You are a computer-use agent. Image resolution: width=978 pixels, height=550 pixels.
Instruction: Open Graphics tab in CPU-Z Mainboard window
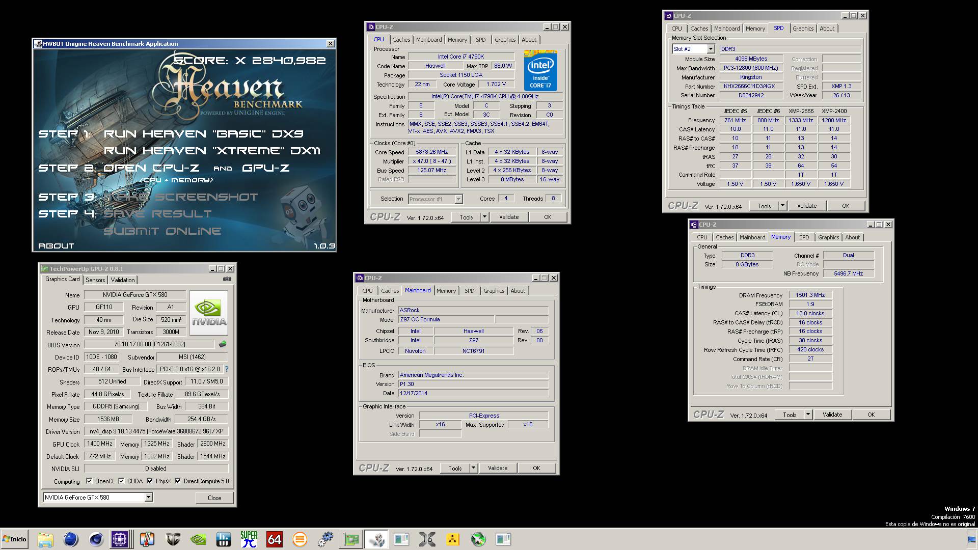tap(494, 291)
